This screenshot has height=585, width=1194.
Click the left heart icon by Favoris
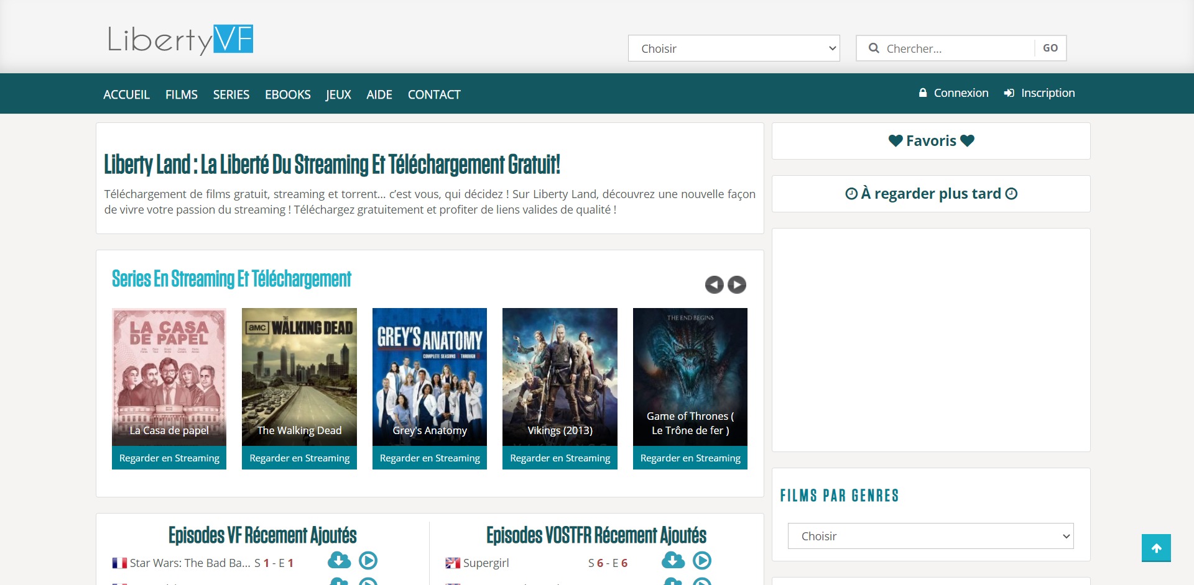[895, 141]
